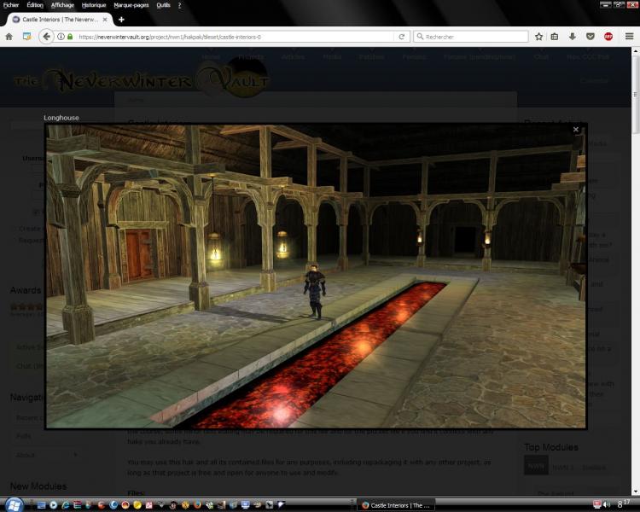The height and width of the screenshot is (512, 640).
Task: Open the Historique menu
Action: pos(94,5)
